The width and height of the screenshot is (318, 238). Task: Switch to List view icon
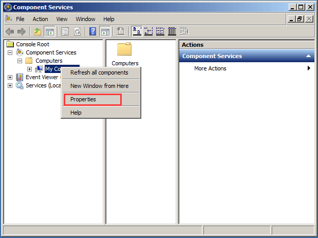point(160,31)
